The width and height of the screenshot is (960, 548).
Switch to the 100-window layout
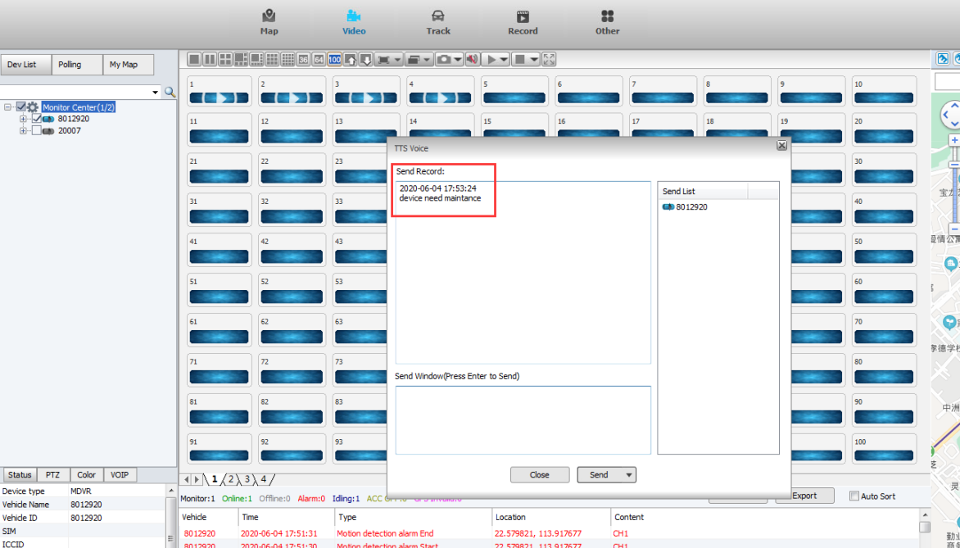(334, 60)
